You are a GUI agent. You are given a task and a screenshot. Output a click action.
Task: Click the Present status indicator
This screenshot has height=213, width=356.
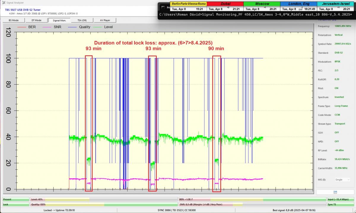coord(16,199)
